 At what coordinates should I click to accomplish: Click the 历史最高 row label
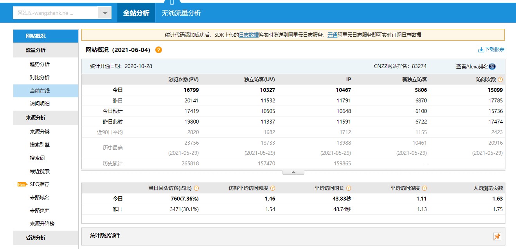pos(113,148)
